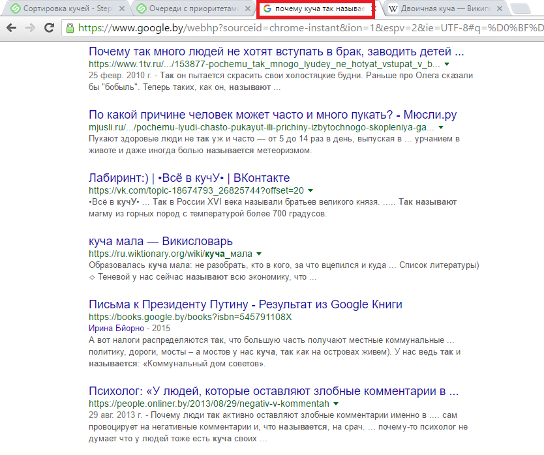This screenshot has width=544, height=455.
Task: Reload the current page
Action: tap(50, 29)
